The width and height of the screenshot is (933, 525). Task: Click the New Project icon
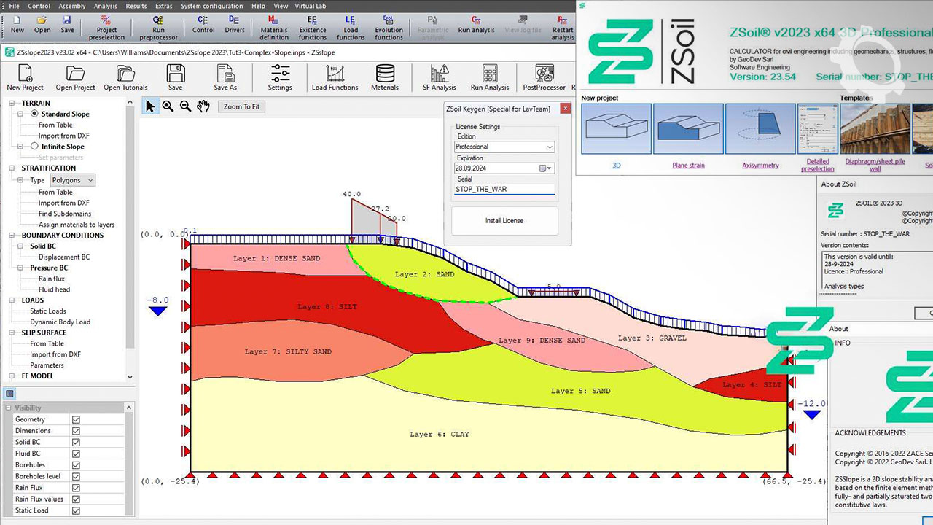pyautogui.click(x=25, y=77)
